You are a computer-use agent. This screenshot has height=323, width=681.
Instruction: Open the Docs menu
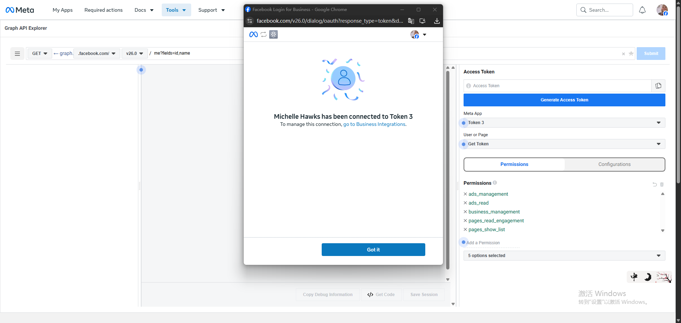[x=144, y=10]
